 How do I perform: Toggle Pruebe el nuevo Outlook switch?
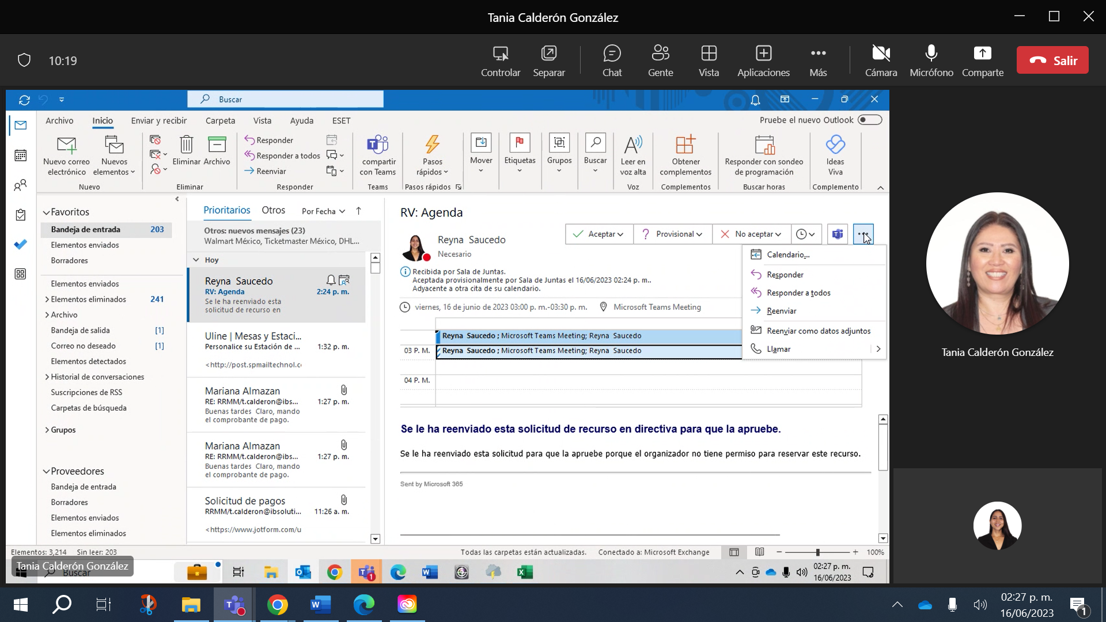pyautogui.click(x=869, y=120)
